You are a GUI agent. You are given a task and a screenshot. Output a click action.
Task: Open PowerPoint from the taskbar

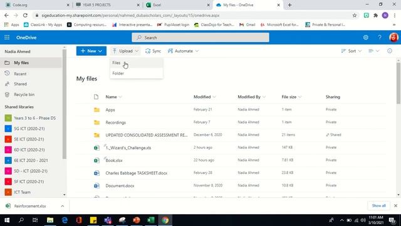coord(137,220)
